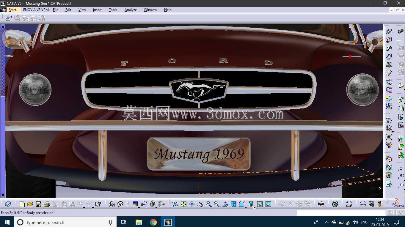The height and width of the screenshot is (227, 405).
Task: Click the Hide/Show icon
Action: click(x=260, y=204)
